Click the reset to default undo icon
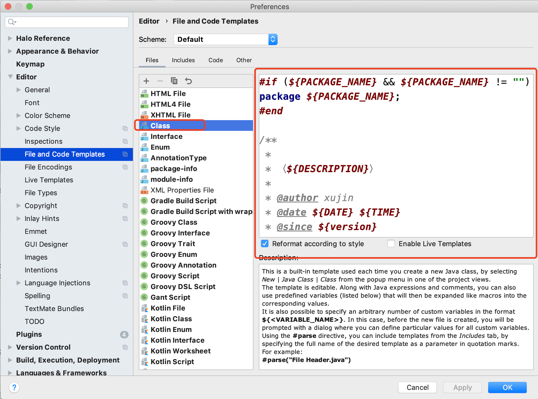Viewport: 538px width, 399px height. pyautogui.click(x=189, y=81)
